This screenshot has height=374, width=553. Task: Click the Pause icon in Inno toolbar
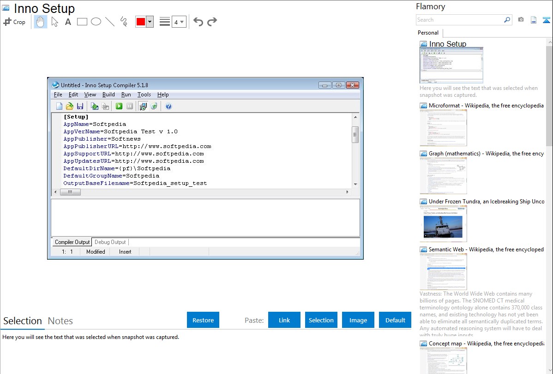(130, 106)
